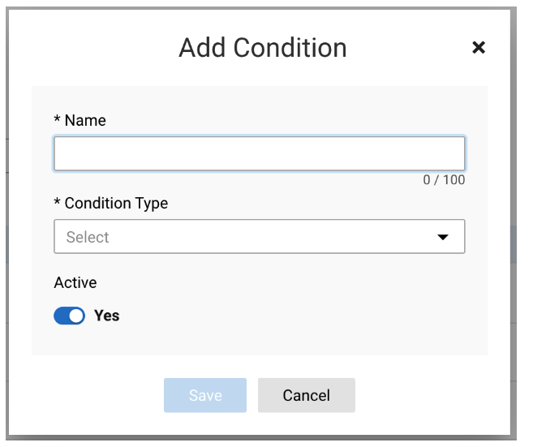Click the Condition Type label

116,204
